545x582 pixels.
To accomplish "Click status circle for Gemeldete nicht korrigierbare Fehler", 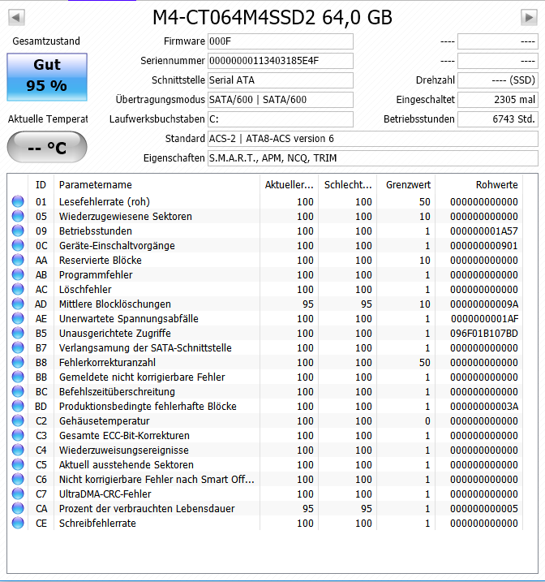I will (x=18, y=377).
